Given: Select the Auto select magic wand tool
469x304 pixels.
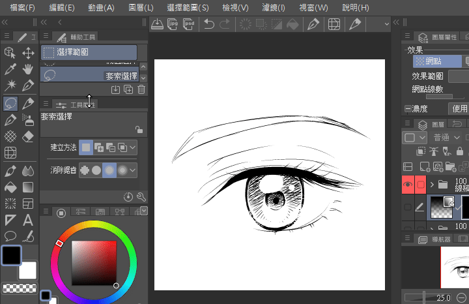Looking at the screenshot, I should [10, 85].
